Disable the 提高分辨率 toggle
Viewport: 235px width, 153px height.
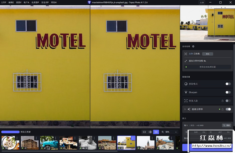coord(228,109)
